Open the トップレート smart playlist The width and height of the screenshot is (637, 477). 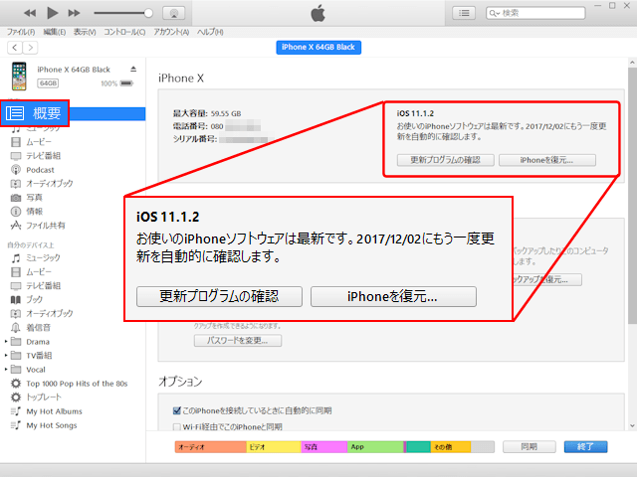pos(44,397)
